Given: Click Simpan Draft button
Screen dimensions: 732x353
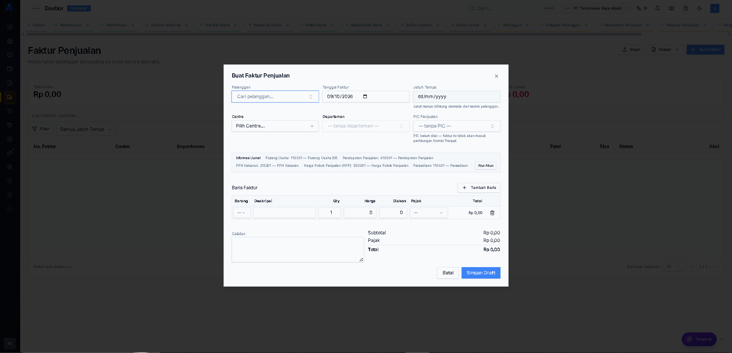Looking at the screenshot, I should [x=481, y=273].
